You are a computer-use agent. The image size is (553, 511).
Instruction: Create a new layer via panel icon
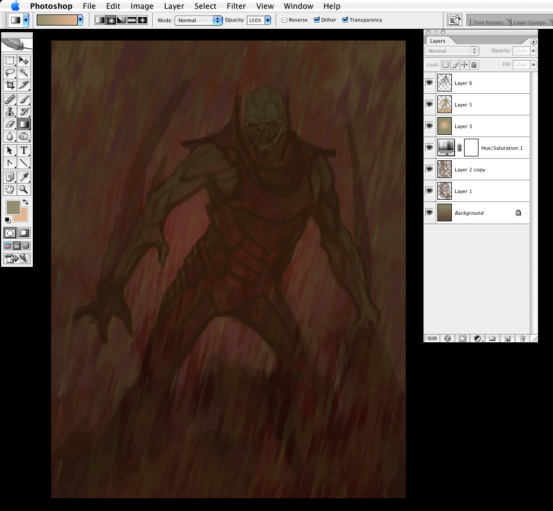pos(507,338)
